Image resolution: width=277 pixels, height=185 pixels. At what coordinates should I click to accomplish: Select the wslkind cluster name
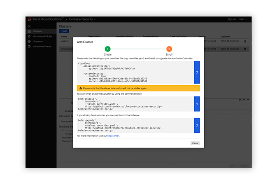(65, 41)
